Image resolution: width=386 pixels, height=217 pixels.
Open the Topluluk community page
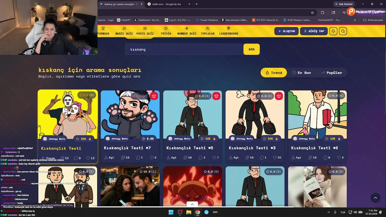pyautogui.click(x=208, y=31)
